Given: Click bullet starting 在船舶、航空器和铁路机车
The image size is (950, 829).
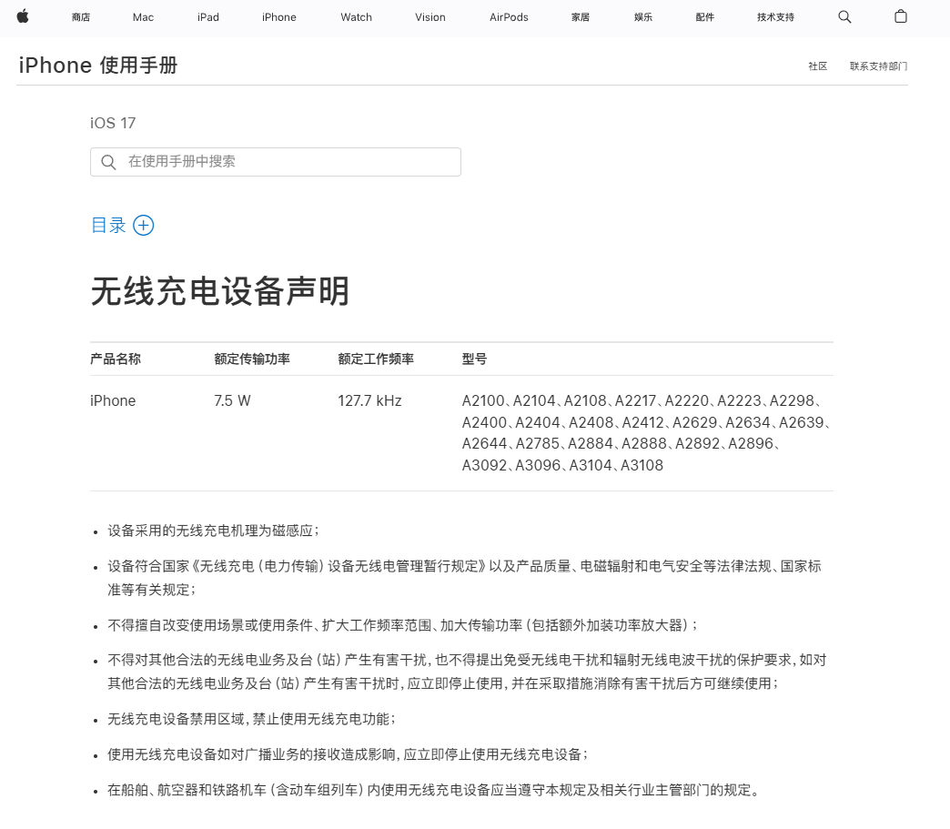Looking at the screenshot, I should [x=433, y=790].
